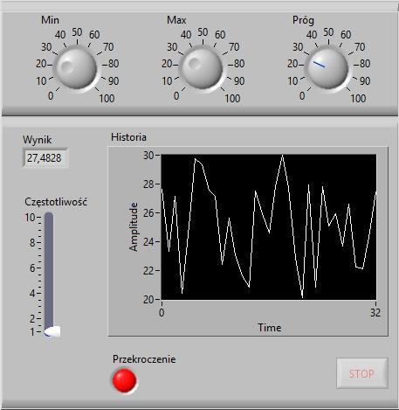Viewport: 399px width, 410px height.
Task: Click the Max knob label
Action: tap(176, 20)
